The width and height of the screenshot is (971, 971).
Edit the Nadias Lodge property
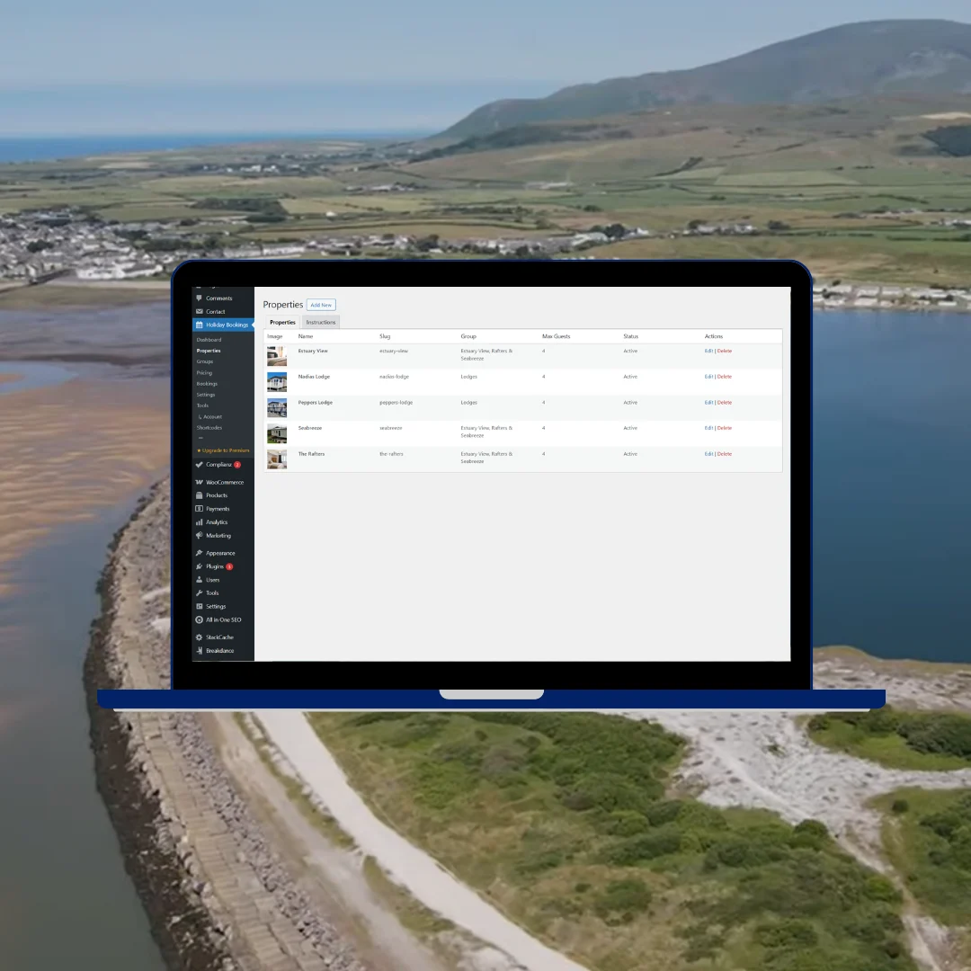[x=708, y=377]
